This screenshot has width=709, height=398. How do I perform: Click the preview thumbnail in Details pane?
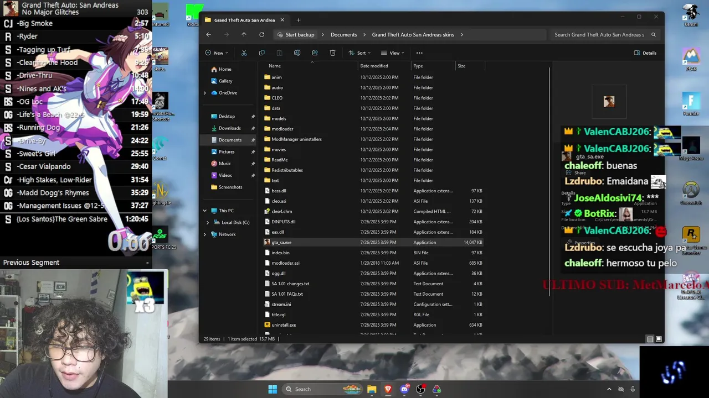click(x=609, y=101)
